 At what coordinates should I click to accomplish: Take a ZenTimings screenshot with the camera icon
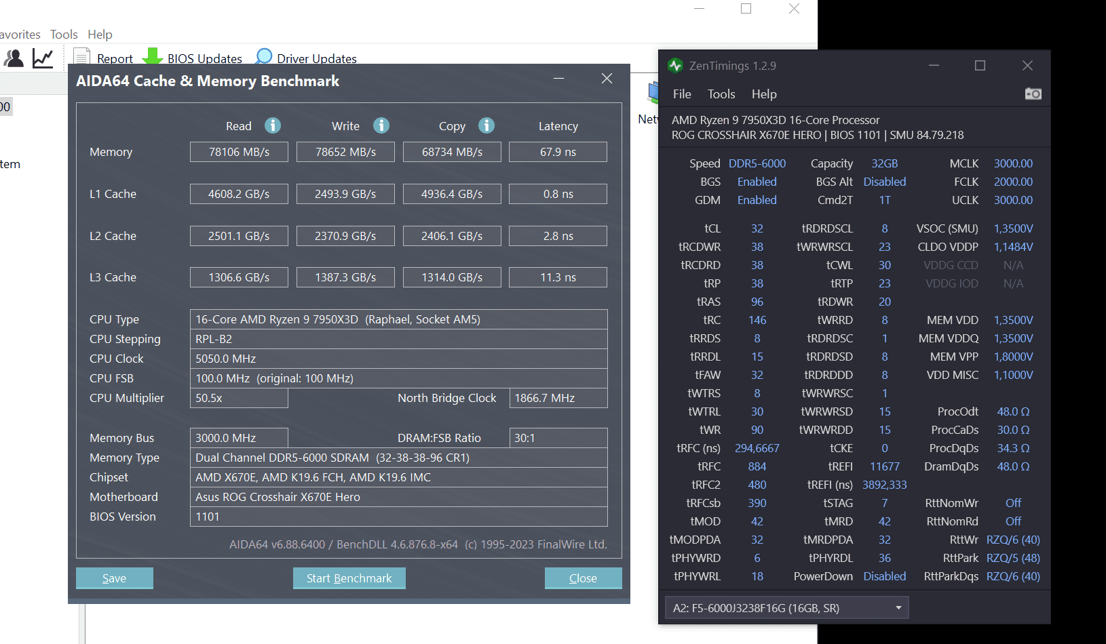point(1033,94)
